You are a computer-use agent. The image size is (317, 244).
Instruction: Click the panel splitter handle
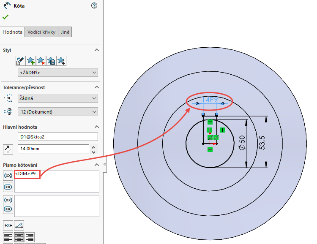pos(105,164)
